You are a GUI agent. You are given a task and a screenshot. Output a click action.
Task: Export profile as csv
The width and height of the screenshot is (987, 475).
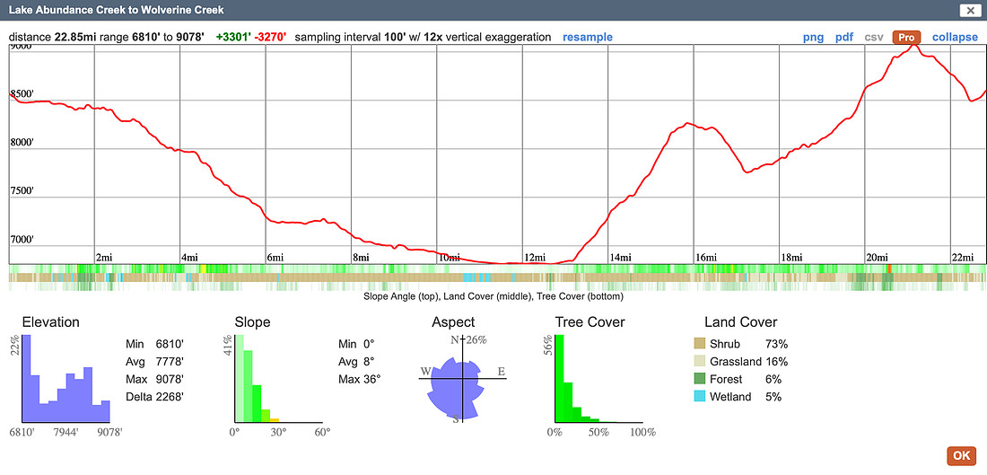[x=874, y=37]
